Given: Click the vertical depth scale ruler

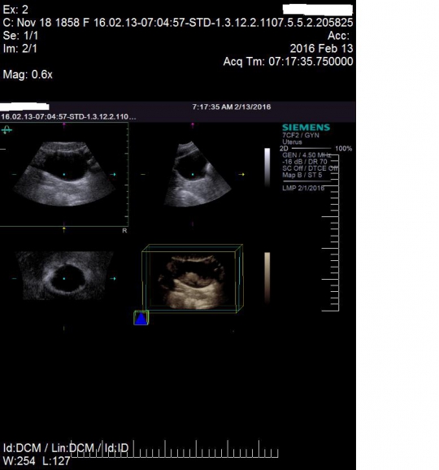Looking at the screenshot, I should [331, 233].
